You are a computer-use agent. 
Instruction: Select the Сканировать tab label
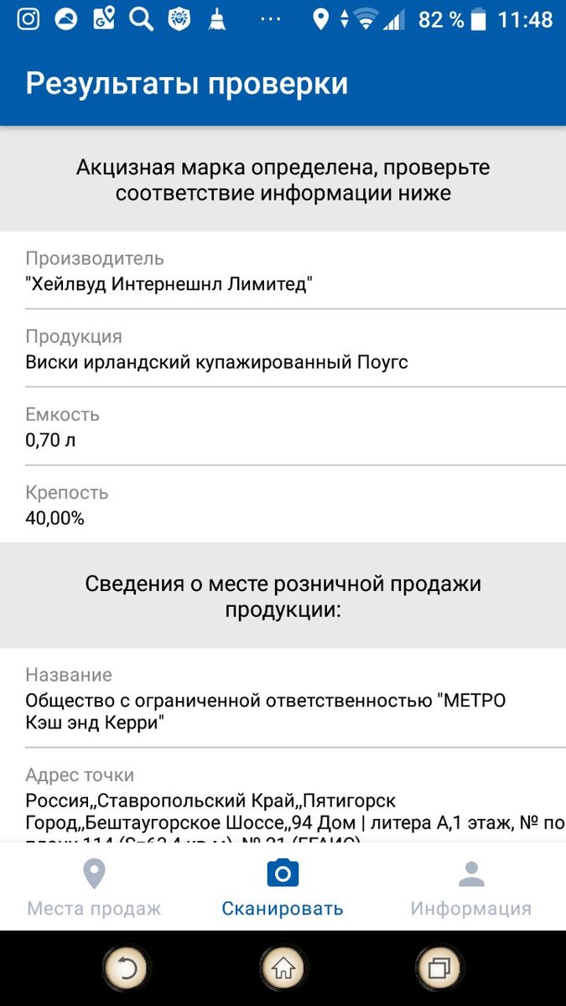tap(283, 909)
